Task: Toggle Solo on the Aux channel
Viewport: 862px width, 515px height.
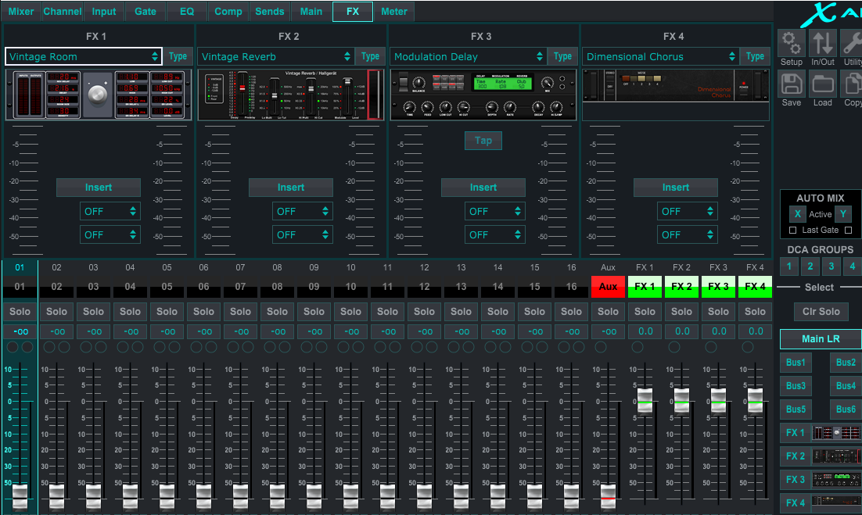Action: tap(608, 311)
